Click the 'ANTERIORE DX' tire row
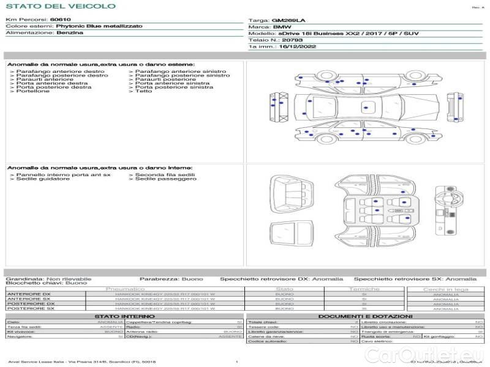Viewport: 490px width, 367px height. (x=205, y=294)
